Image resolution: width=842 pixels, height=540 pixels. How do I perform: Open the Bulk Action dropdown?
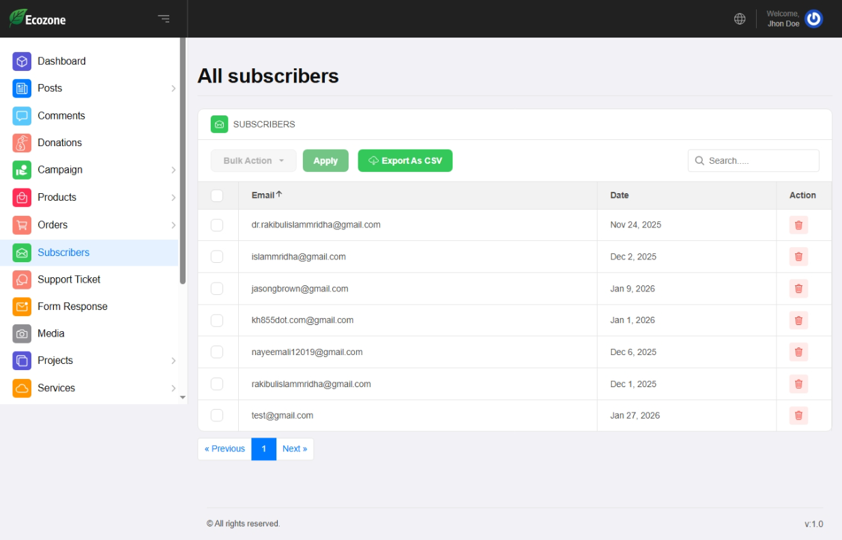tap(253, 161)
